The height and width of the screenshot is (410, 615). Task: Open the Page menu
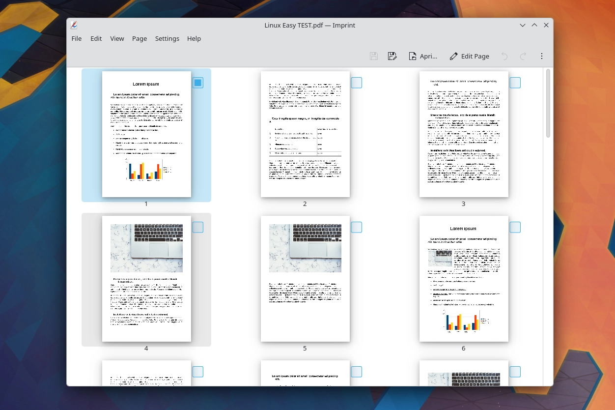[x=140, y=38]
